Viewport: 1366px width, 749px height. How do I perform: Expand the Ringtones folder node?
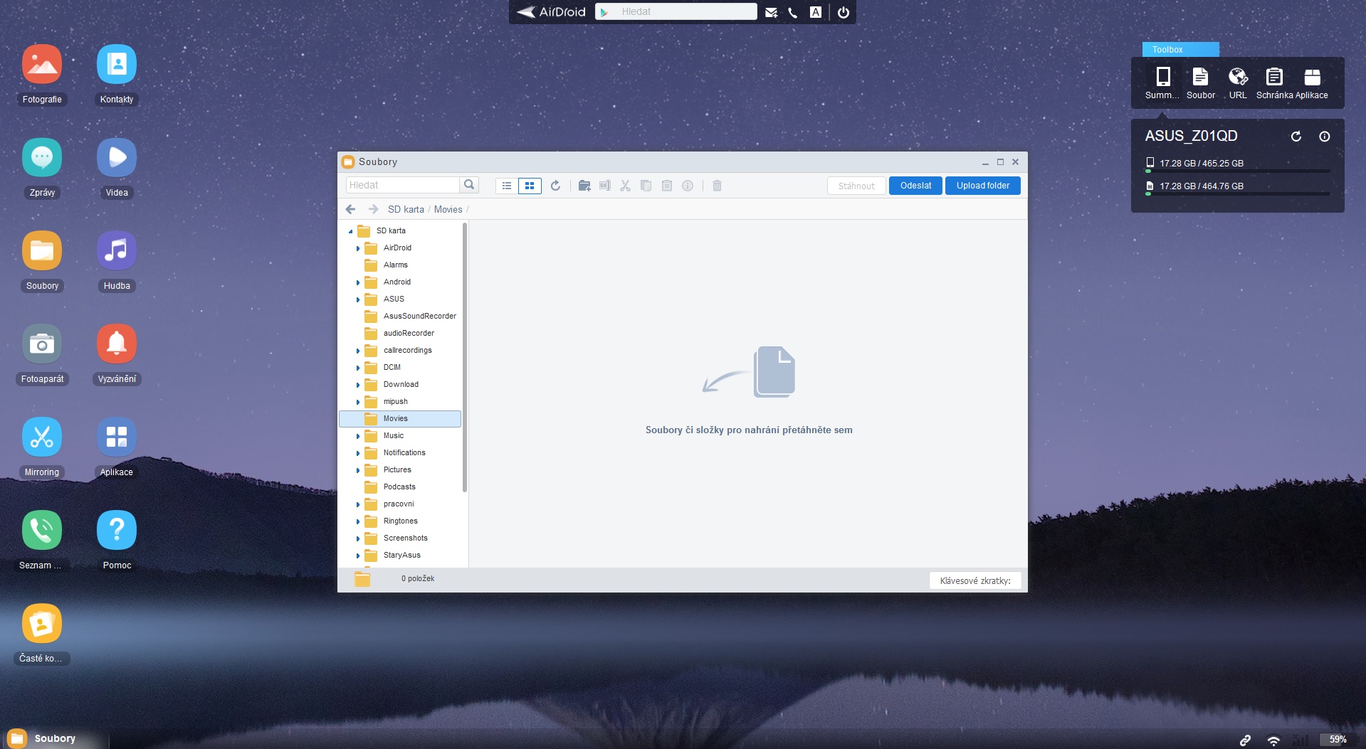click(x=358, y=521)
